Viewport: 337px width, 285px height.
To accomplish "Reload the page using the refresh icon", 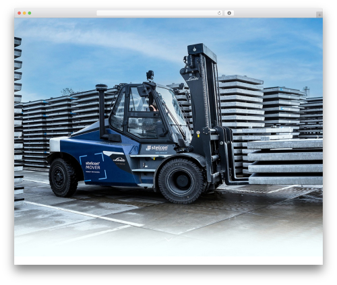I will point(219,13).
